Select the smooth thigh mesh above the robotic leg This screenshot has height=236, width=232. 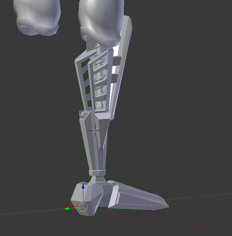102,23
